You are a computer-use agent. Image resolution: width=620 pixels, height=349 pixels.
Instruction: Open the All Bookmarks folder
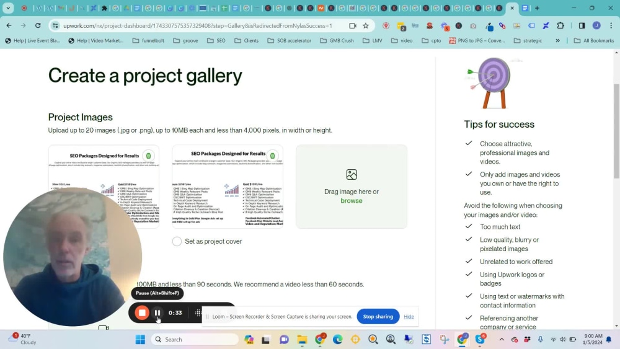tap(594, 40)
